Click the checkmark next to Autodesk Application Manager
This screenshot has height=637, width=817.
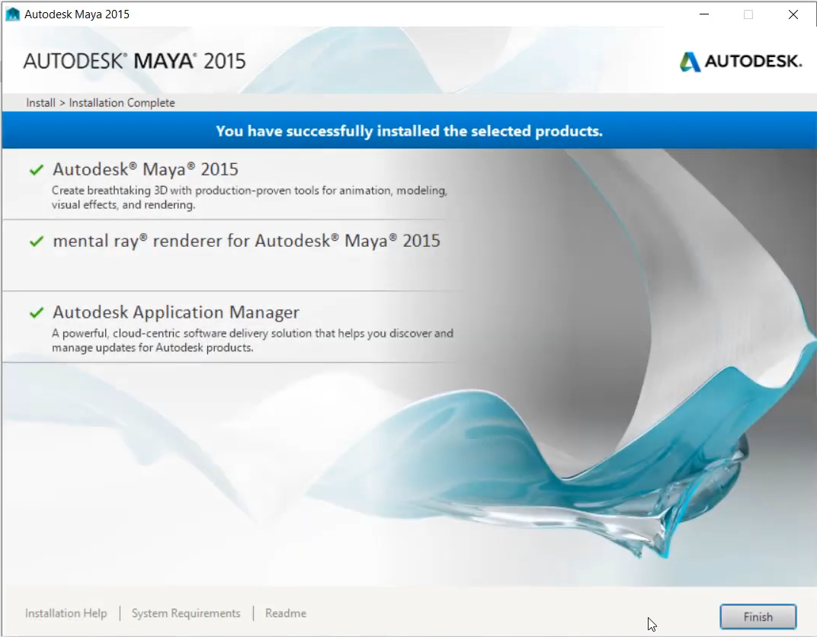click(36, 313)
